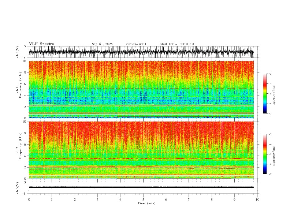Click the '-7' label on ch.2 colorbar
This screenshot has width=290, height=224.
click(x=270, y=174)
